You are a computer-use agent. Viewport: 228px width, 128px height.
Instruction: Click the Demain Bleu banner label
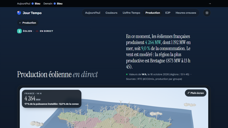53,4
